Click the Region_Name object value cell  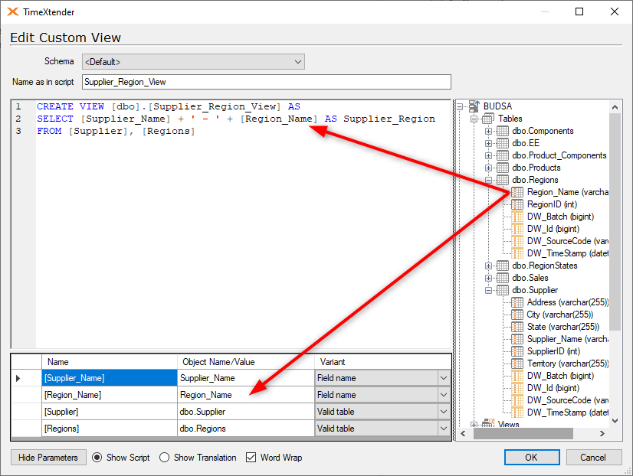click(x=246, y=395)
